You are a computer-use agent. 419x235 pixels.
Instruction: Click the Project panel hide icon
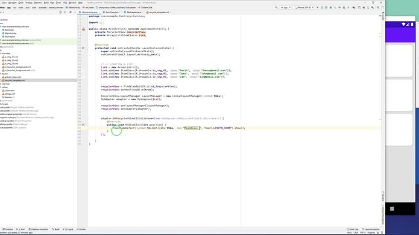(x=75, y=12)
